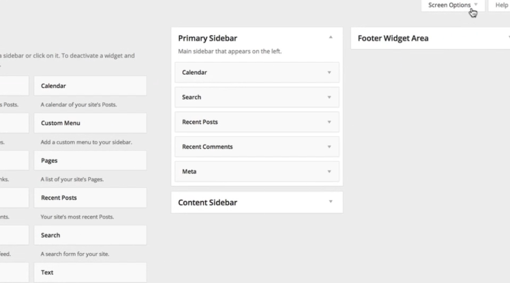Image resolution: width=510 pixels, height=283 pixels.
Task: Collapse the Primary Sidebar panel arrow
Action: (x=331, y=37)
